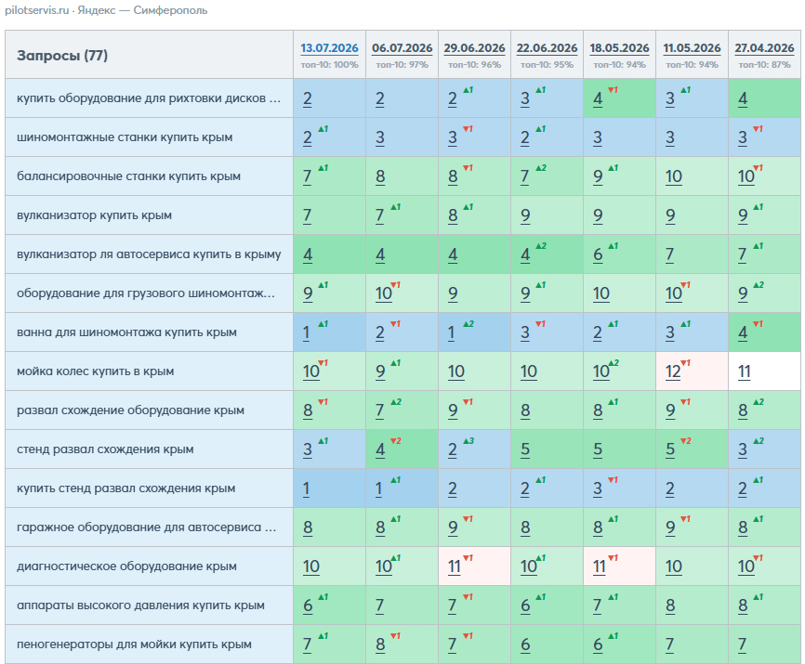Open position 11 for диагностическое оборудование on 29.06.2026
The width and height of the screenshot is (805, 664).
[454, 566]
